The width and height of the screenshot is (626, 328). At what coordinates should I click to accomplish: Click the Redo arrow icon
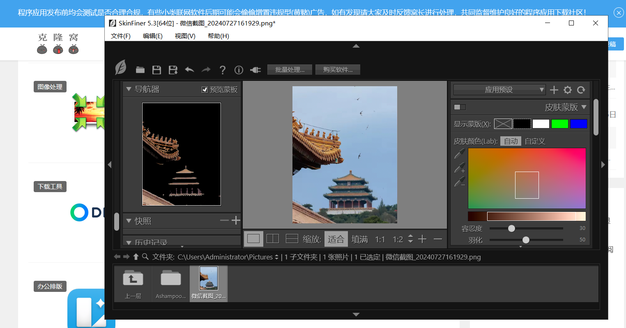pos(206,70)
